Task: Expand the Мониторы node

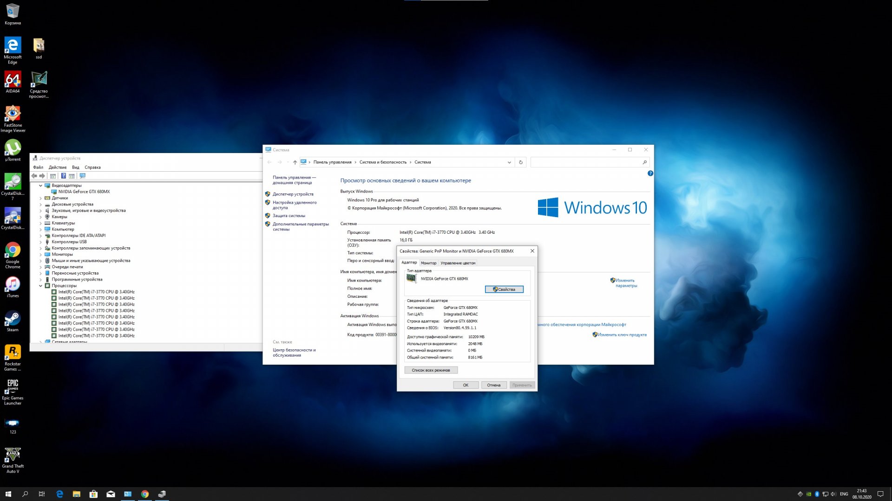Action: pyautogui.click(x=41, y=255)
